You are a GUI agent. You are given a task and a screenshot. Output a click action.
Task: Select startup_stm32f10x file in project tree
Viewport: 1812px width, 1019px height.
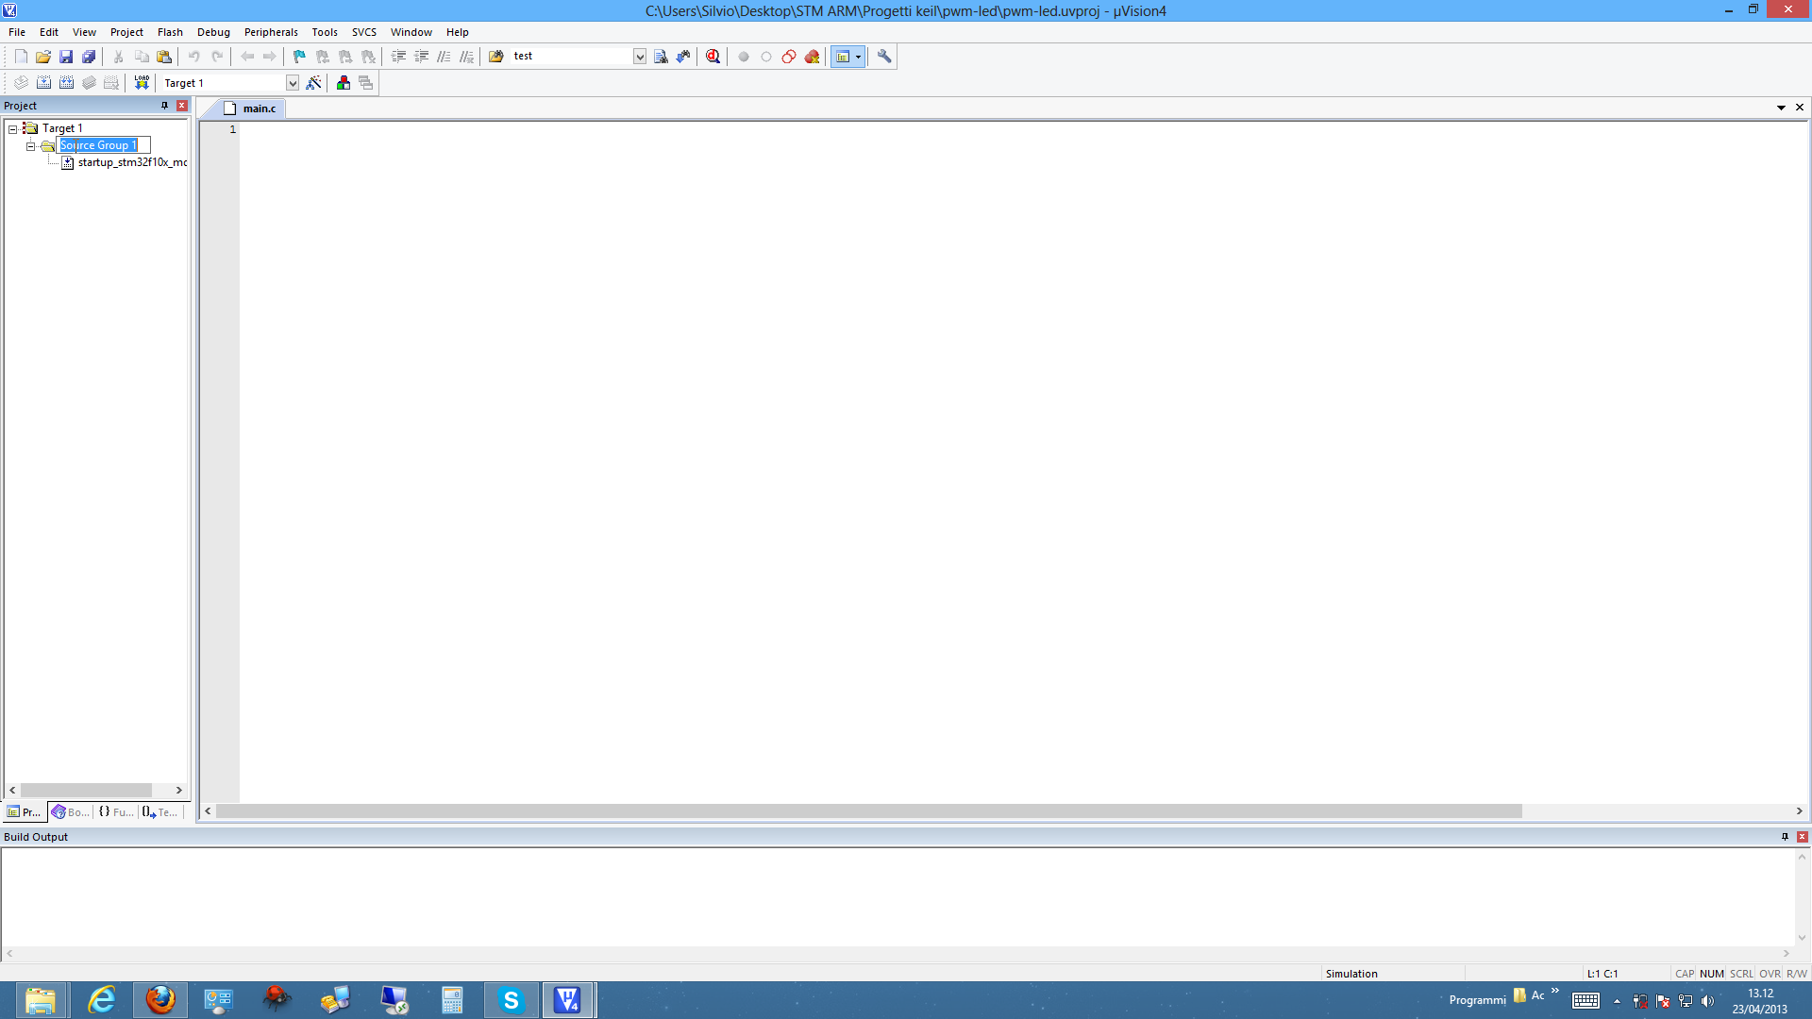(x=131, y=162)
